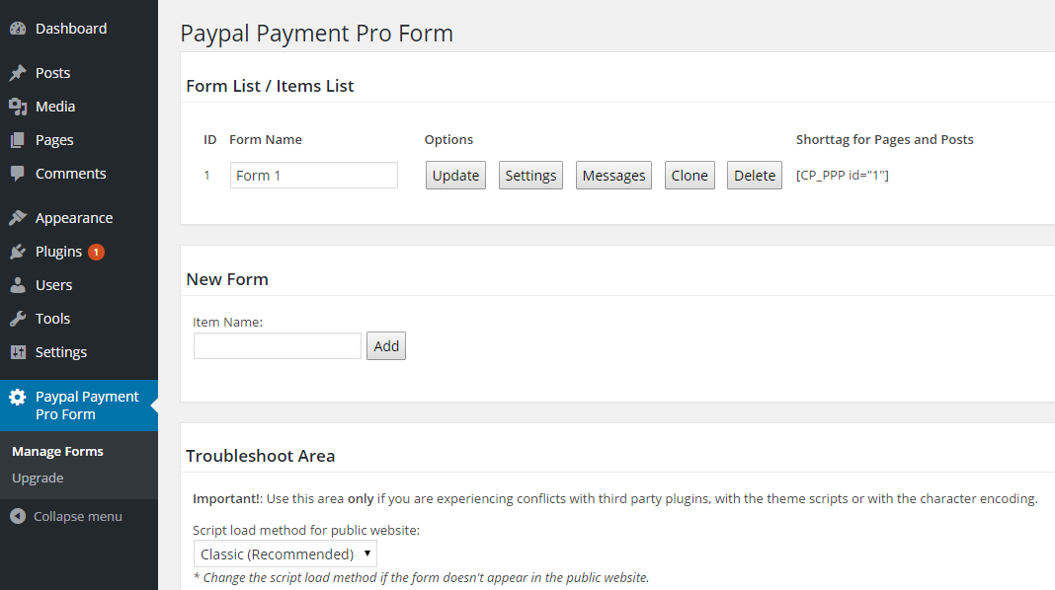
Task: Click the Plugins update count badge
Action: tap(96, 252)
